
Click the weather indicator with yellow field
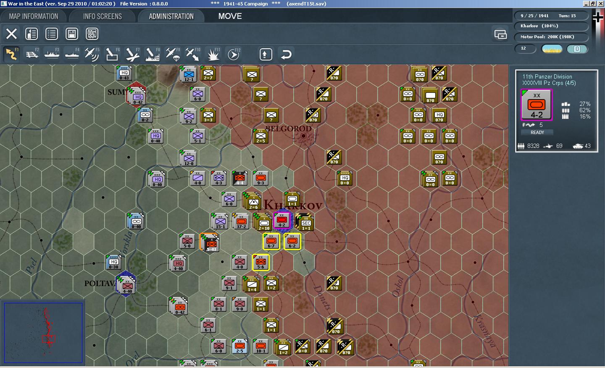552,49
